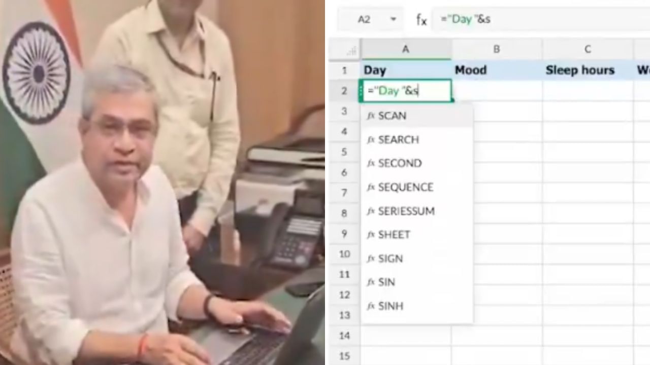Viewport: 650px width, 365px height.
Task: Select the Sleep hours cell C1
Action: pos(588,70)
